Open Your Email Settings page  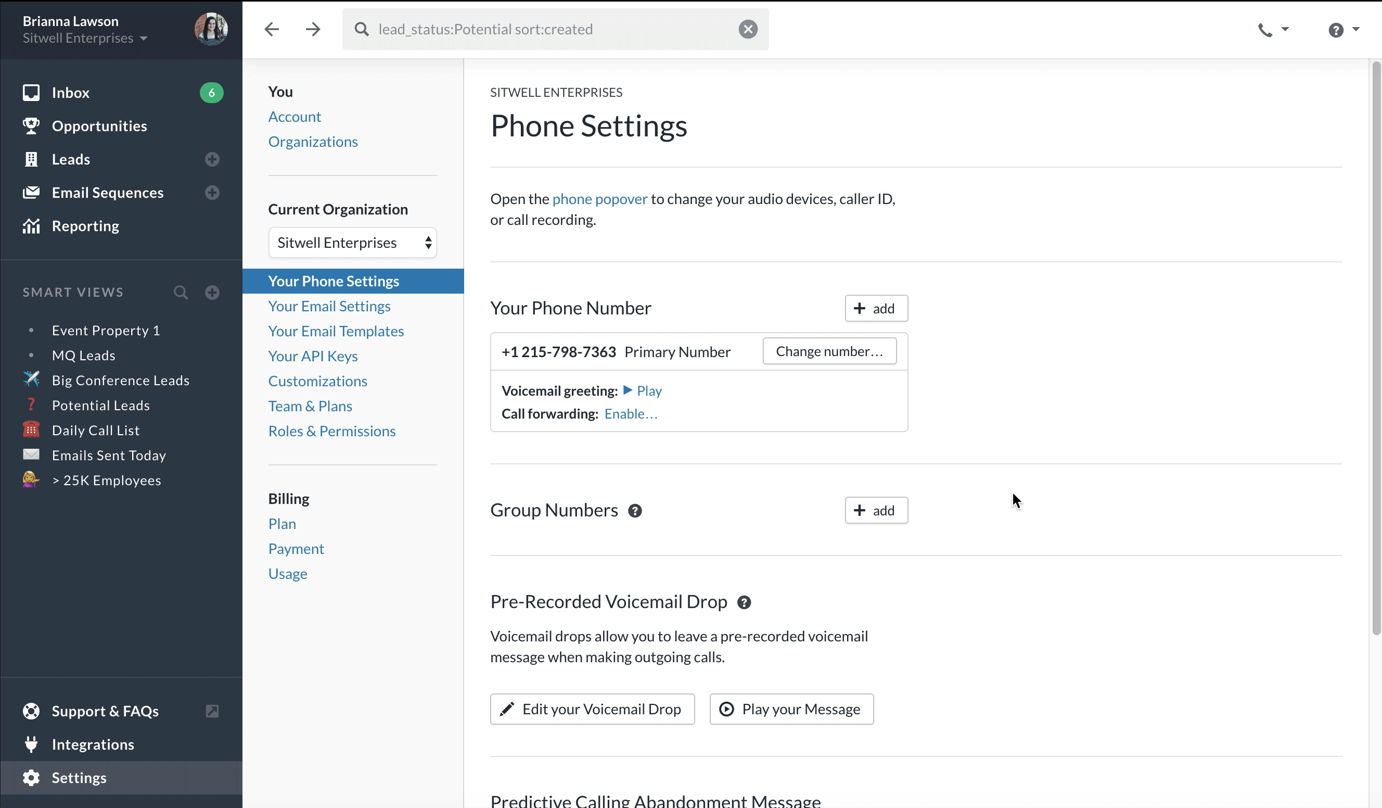click(329, 306)
